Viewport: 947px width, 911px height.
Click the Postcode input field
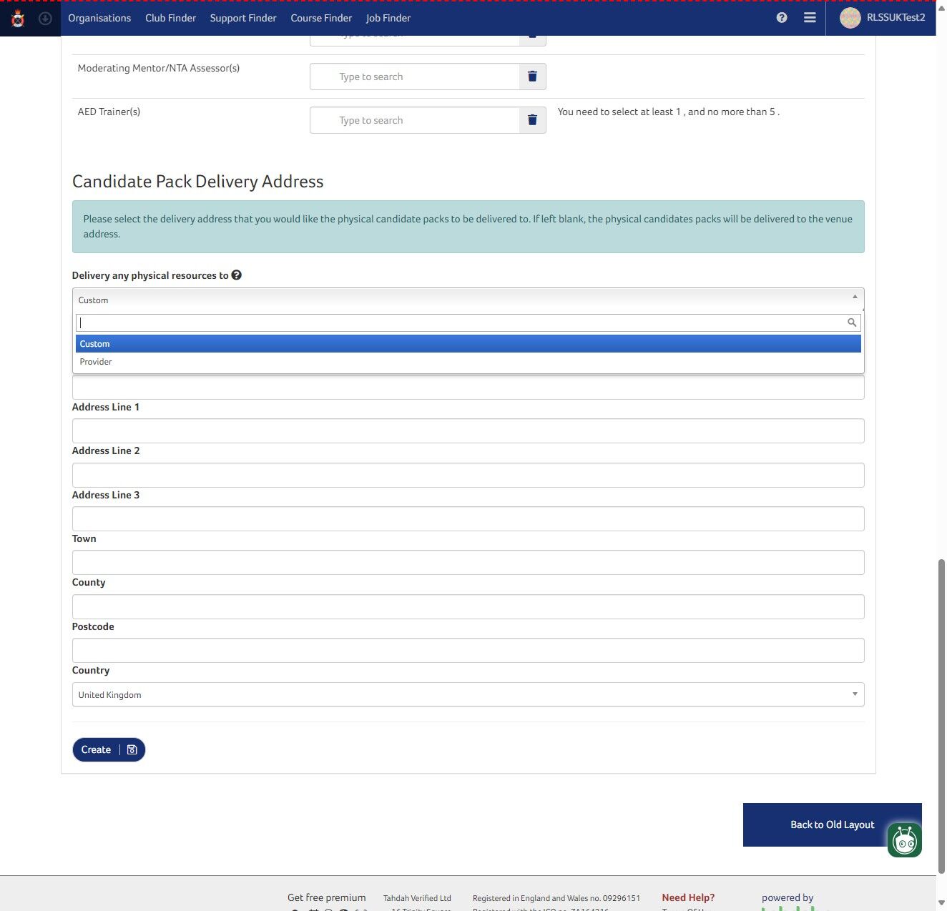pos(468,650)
